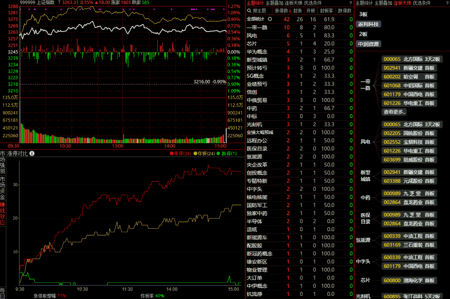
Task: Select 新型城镇 group label in ladder tree
Action: coord(365,176)
